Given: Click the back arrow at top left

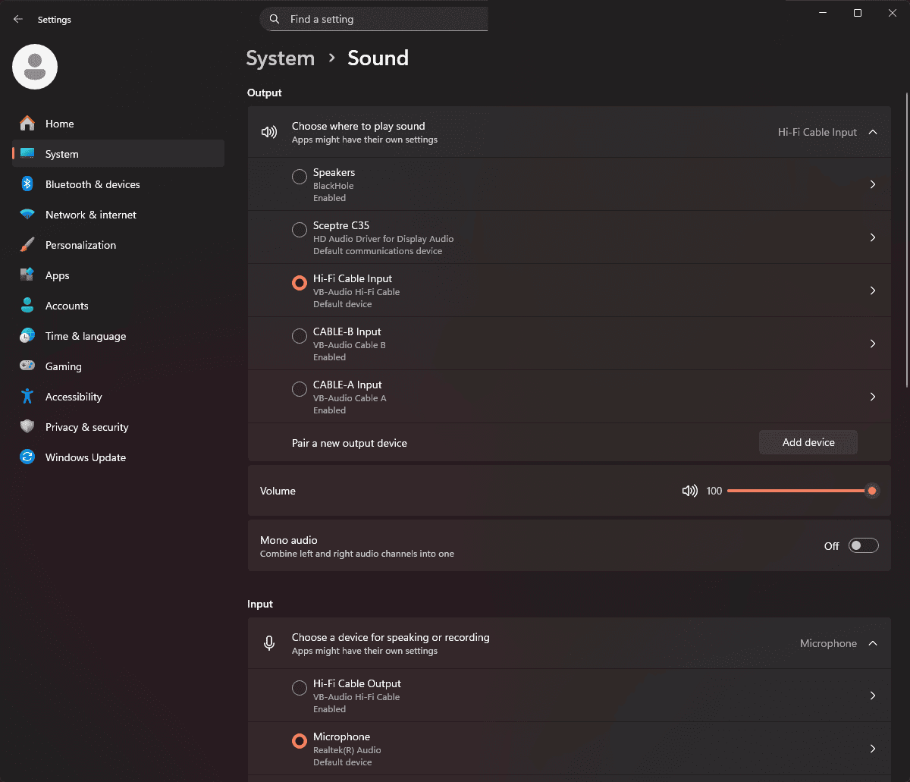Looking at the screenshot, I should [17, 19].
